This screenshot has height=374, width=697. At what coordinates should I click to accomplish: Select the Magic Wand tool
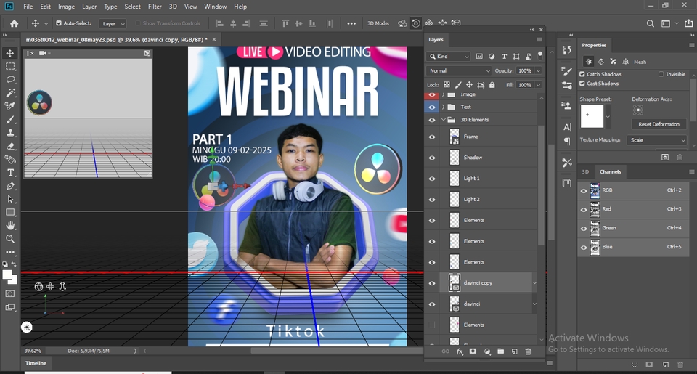pyautogui.click(x=9, y=93)
